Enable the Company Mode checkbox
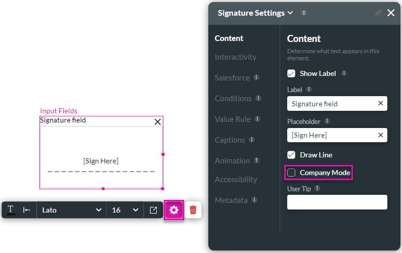Viewport: 402px width, 253px height. (x=291, y=173)
